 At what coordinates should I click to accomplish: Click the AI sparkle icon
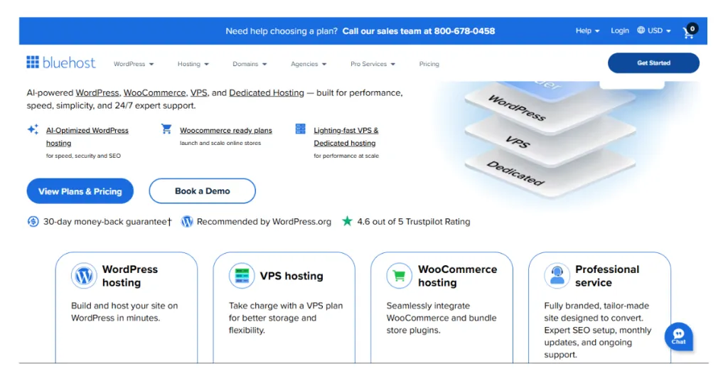point(33,129)
